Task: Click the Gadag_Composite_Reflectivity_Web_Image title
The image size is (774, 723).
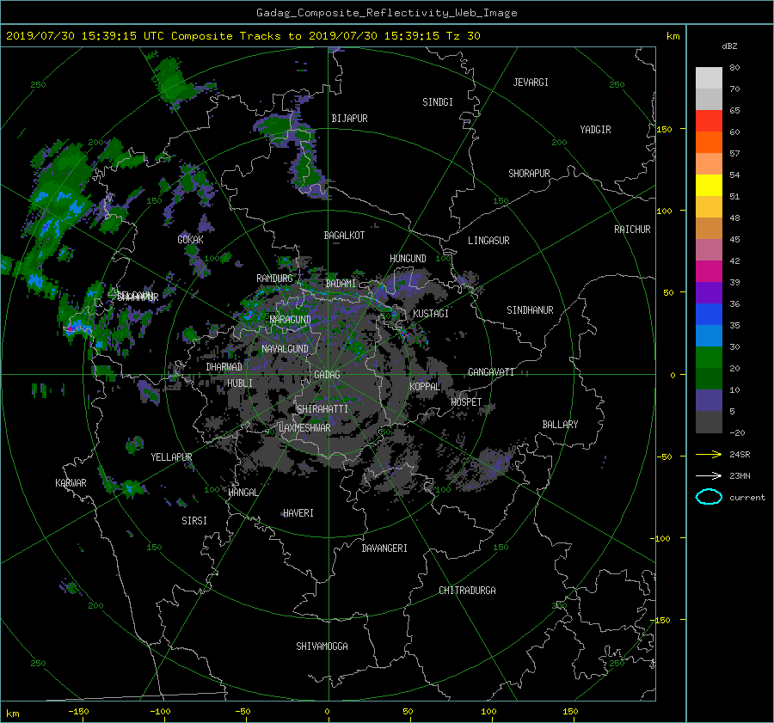Action: [387, 13]
